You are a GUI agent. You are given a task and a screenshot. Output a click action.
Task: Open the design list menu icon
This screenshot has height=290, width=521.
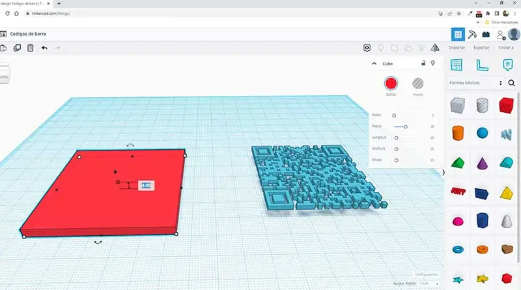(x=3, y=34)
